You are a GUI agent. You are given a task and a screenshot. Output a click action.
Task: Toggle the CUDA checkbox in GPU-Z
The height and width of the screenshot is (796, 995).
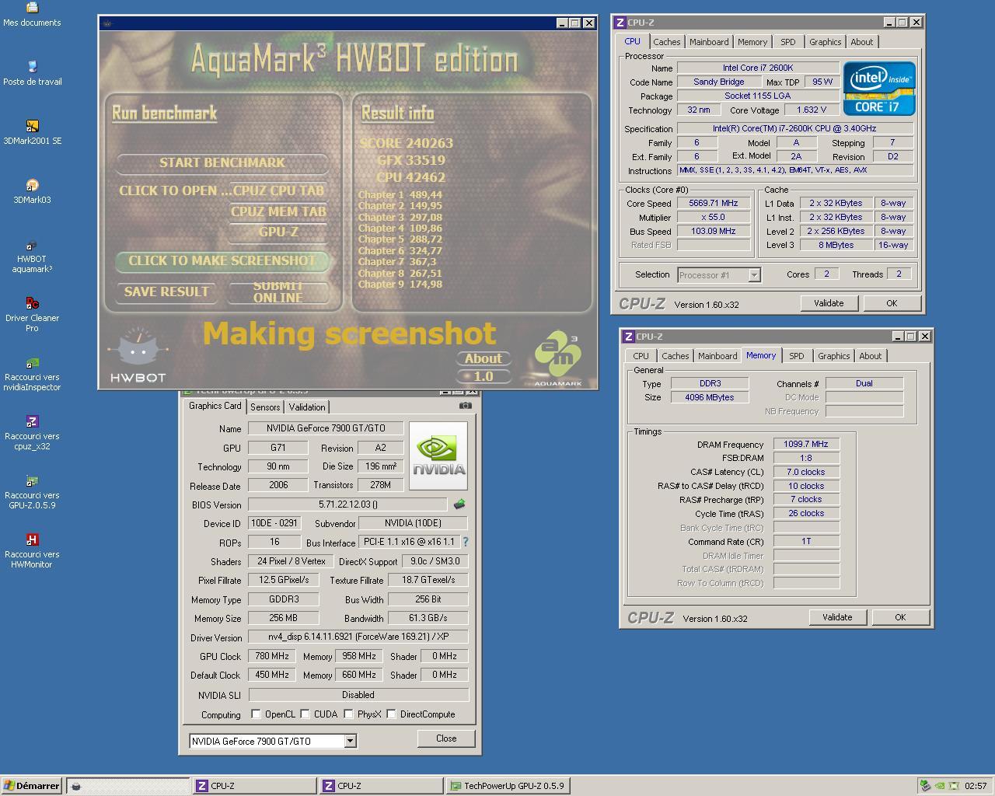305,714
